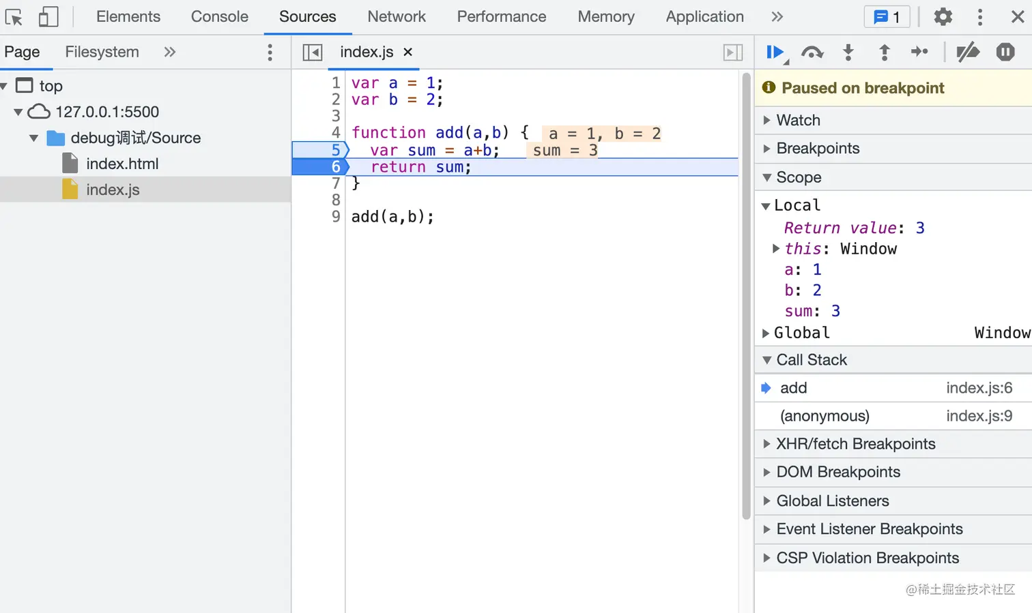Step over the next function call
1032x613 pixels.
[x=812, y=52]
